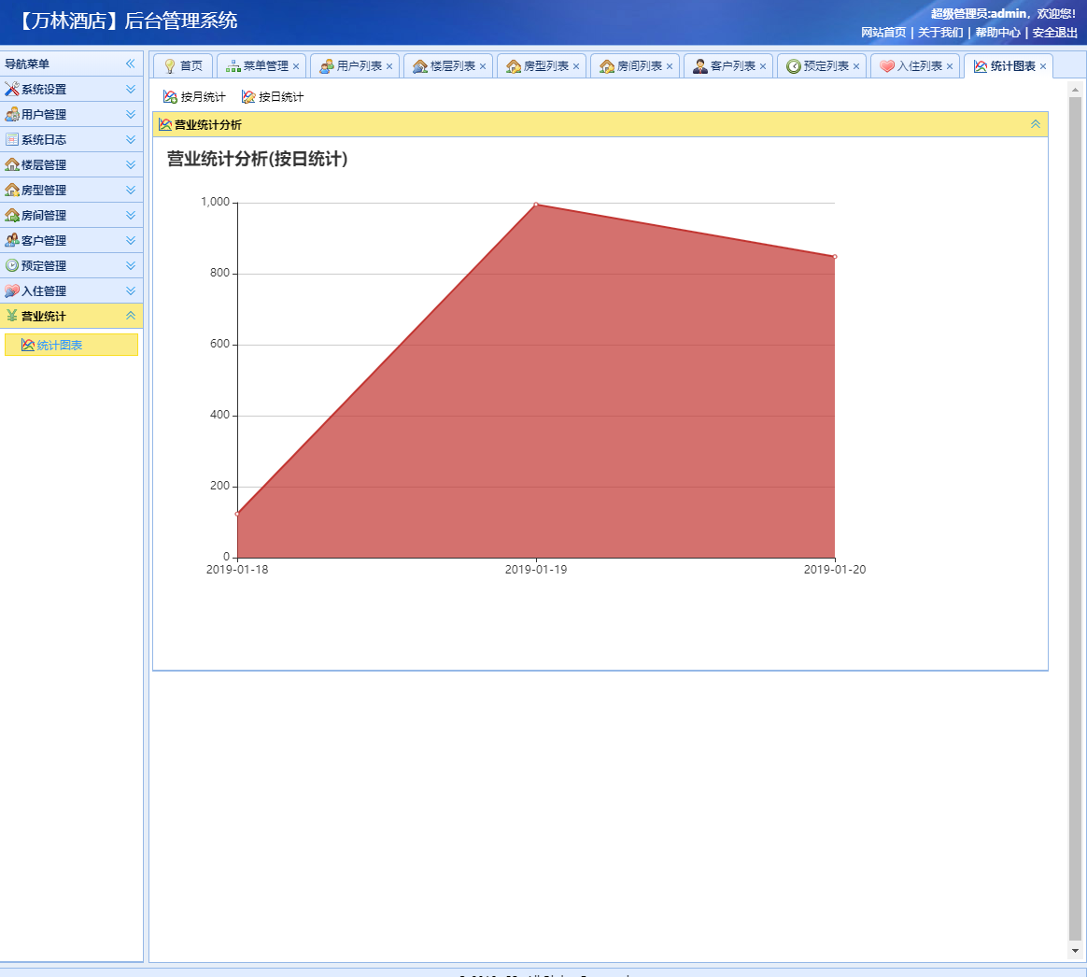Click the 按月统计 chart icon
1087x977 pixels.
pyautogui.click(x=170, y=97)
